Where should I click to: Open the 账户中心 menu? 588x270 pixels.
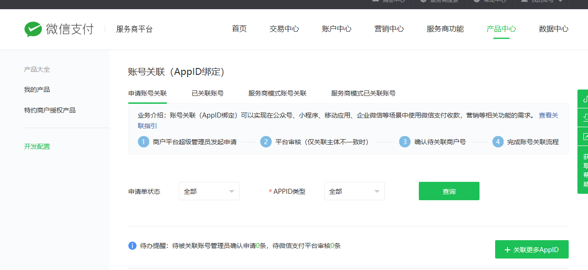[337, 29]
